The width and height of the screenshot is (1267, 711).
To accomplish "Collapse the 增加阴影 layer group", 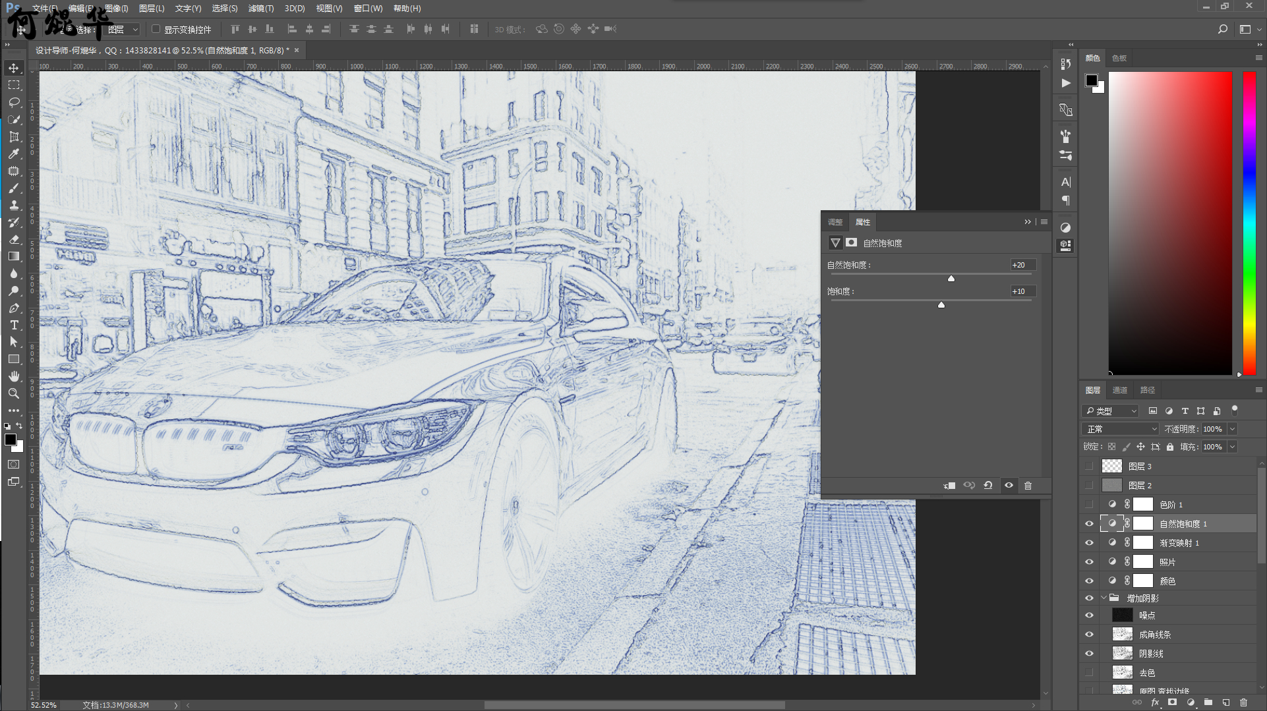I will 1104,598.
